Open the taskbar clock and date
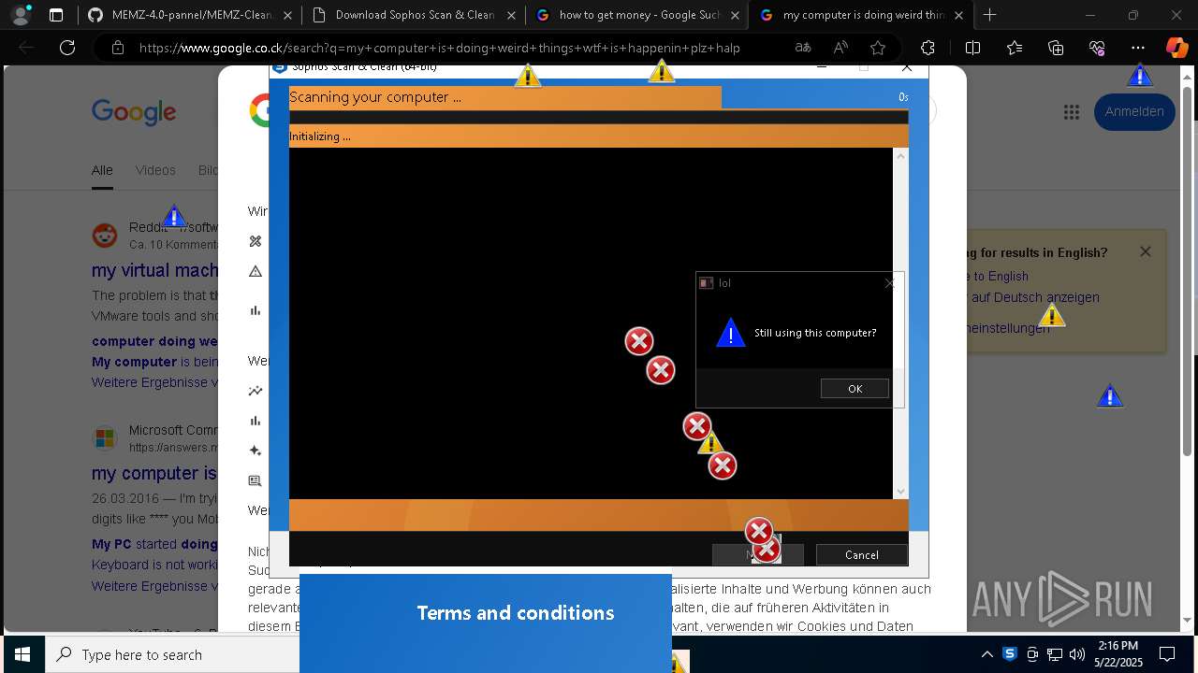Screen dimensions: 1198x673 [x=1117, y=654]
